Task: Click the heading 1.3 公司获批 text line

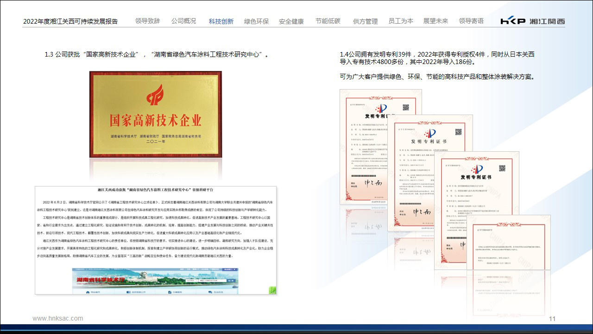Action: point(157,55)
